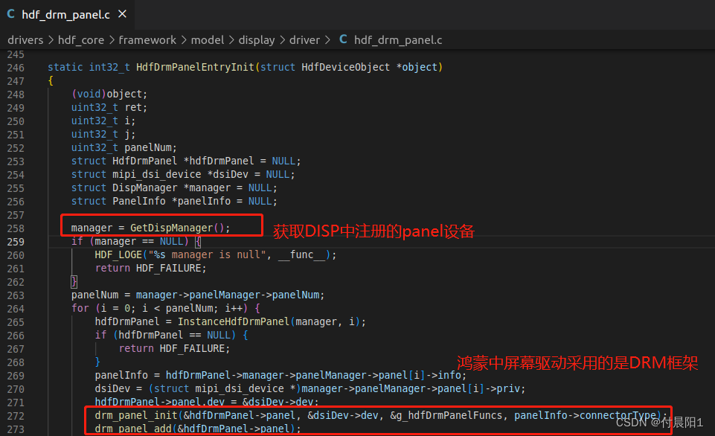Close the hdf_drm_panel.c tab
The height and width of the screenshot is (436, 715).
tap(122, 14)
